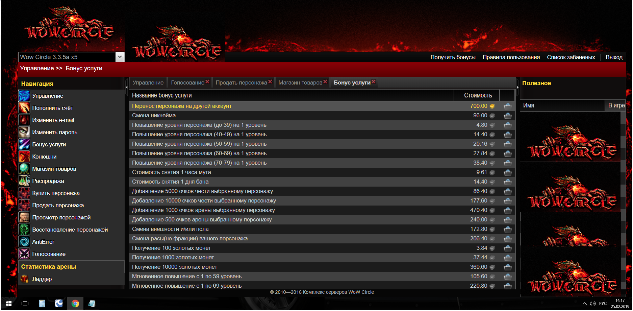Close the Бонус услуги tab
Image resolution: width=633 pixels, height=311 pixels.
tap(374, 82)
